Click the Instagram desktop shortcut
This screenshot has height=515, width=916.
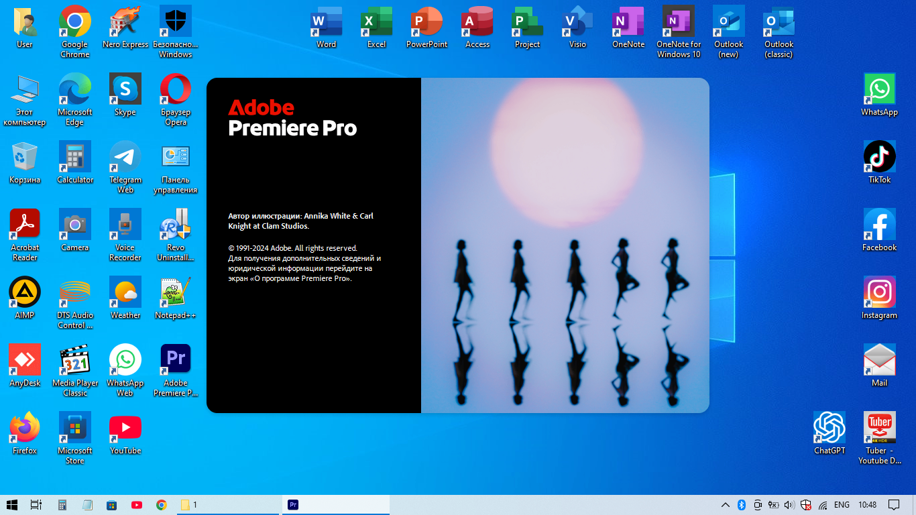pos(880,298)
